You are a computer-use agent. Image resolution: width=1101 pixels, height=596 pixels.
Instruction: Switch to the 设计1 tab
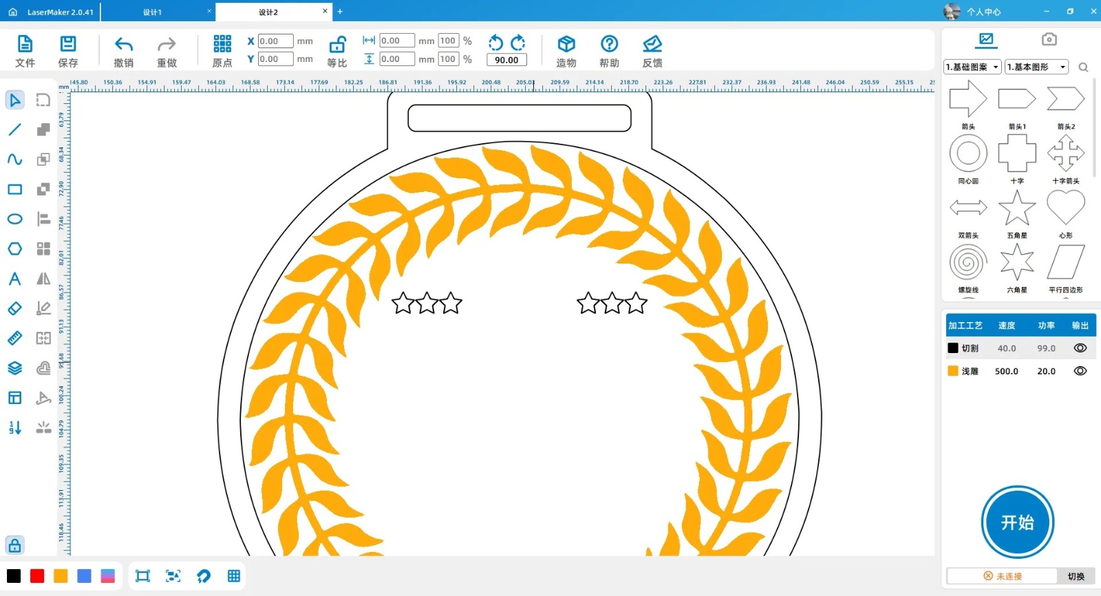(152, 12)
